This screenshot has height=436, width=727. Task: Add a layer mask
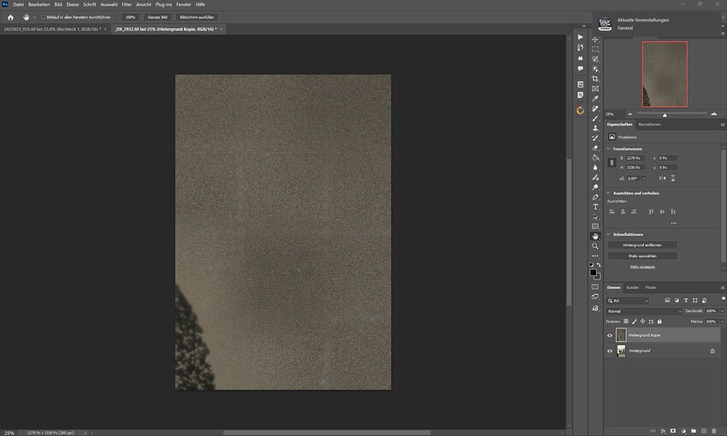click(x=673, y=431)
